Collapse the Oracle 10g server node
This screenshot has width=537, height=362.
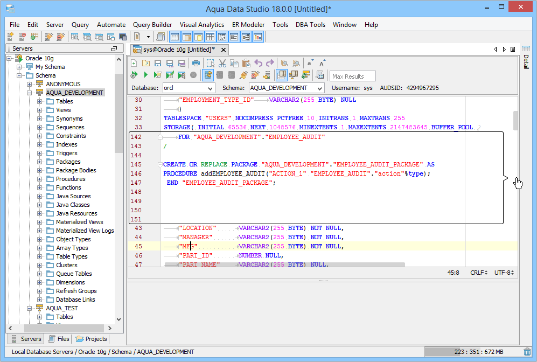[9, 58]
